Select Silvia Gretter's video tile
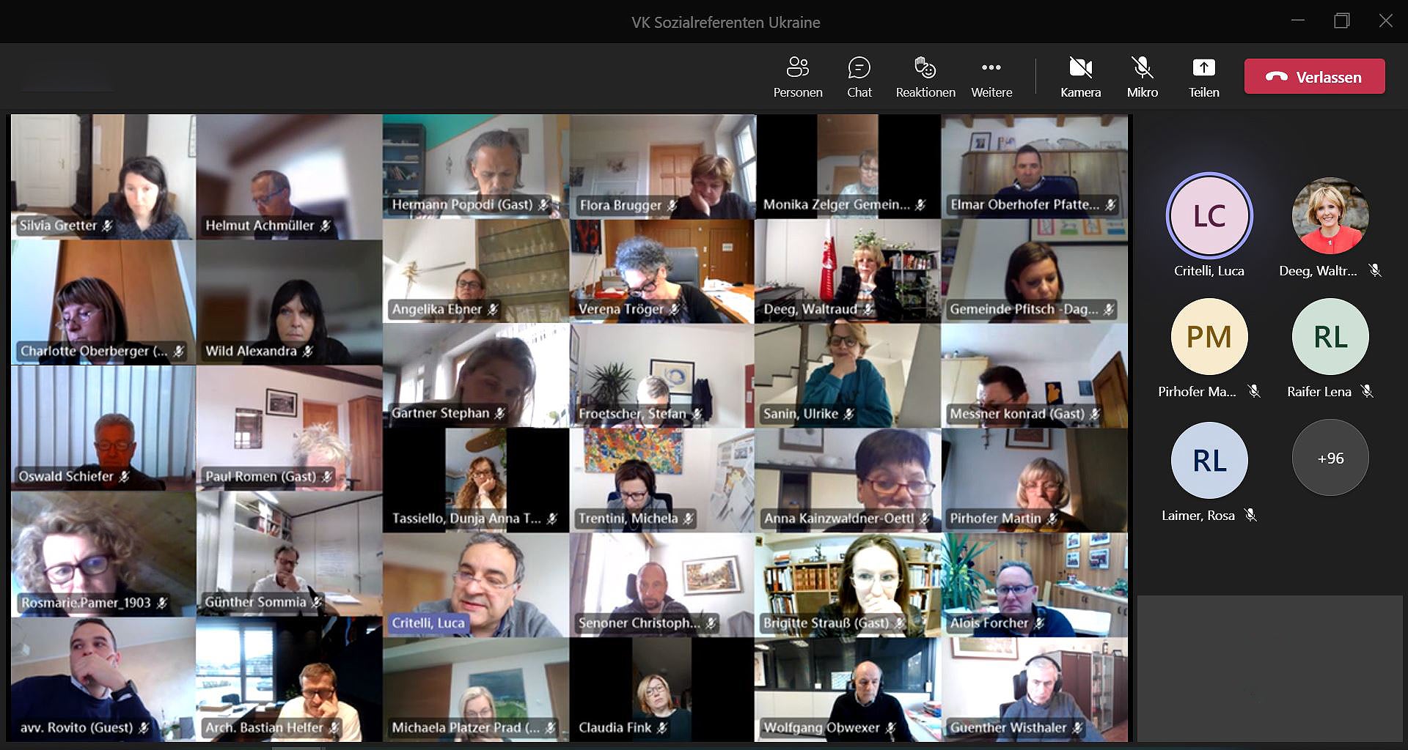This screenshot has width=1408, height=750. pos(103,177)
